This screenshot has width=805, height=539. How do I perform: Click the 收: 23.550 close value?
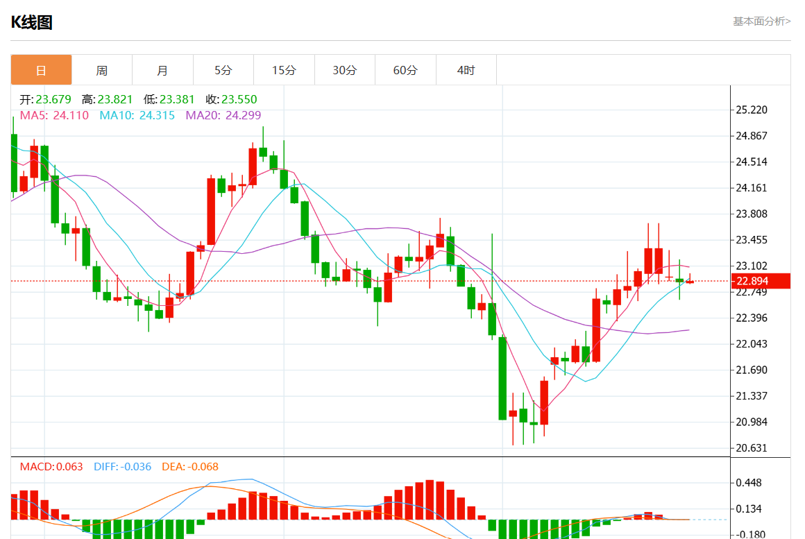click(231, 100)
